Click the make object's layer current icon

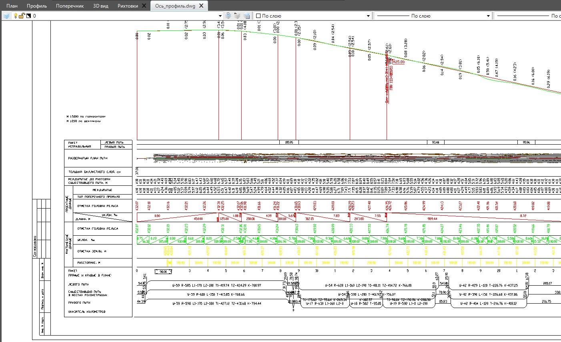pos(228,16)
